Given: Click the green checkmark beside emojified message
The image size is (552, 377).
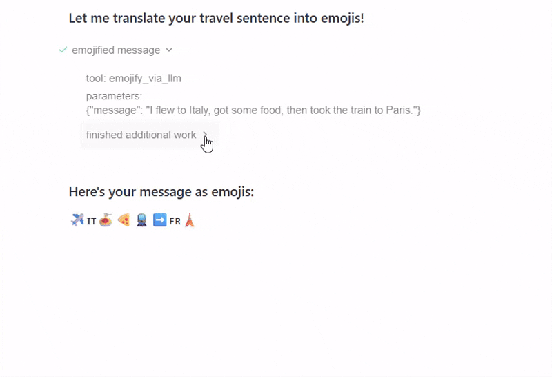Looking at the screenshot, I should click(x=63, y=50).
